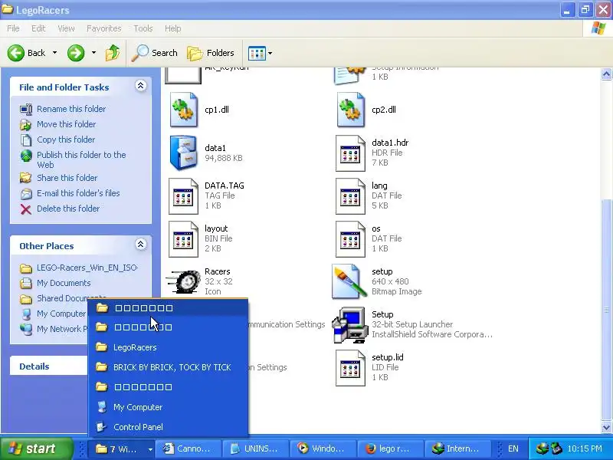Click the Start button
This screenshot has height=460, width=613.
coord(36,449)
